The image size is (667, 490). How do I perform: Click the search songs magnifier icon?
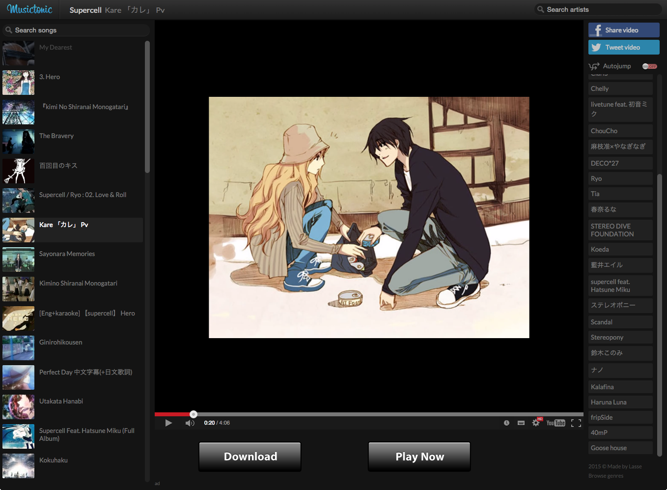pyautogui.click(x=9, y=30)
